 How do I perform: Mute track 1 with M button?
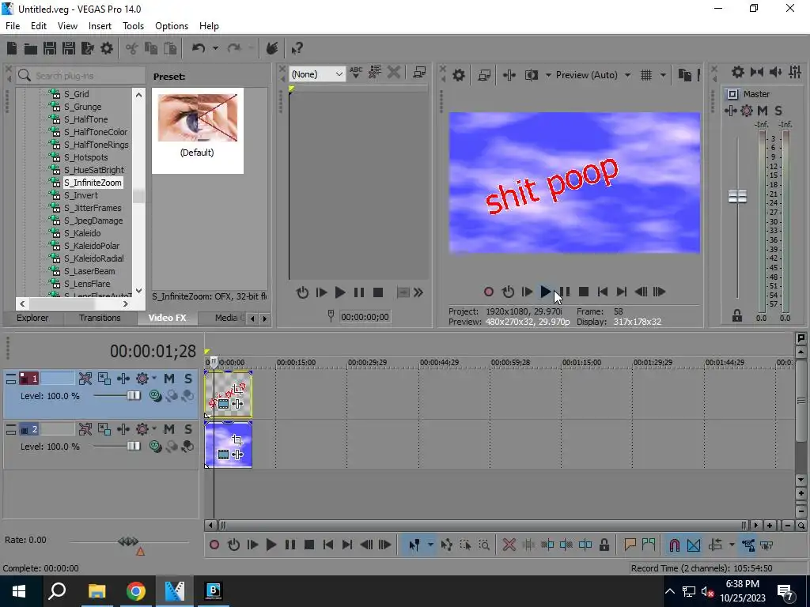coord(169,379)
